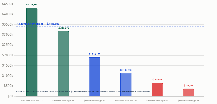Click the "$500/mo start age 40" axis label

pos(157,101)
